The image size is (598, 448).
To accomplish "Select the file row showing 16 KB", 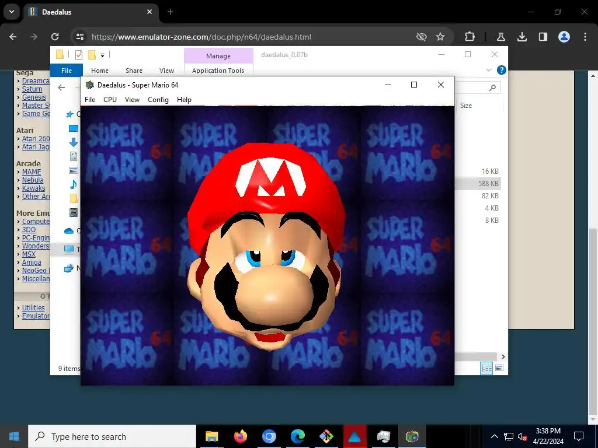I will tap(478, 171).
